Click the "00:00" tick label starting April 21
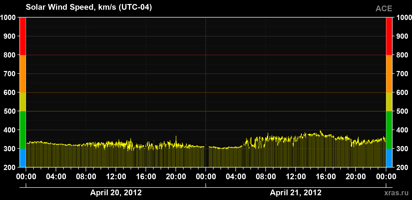 click(x=206, y=177)
